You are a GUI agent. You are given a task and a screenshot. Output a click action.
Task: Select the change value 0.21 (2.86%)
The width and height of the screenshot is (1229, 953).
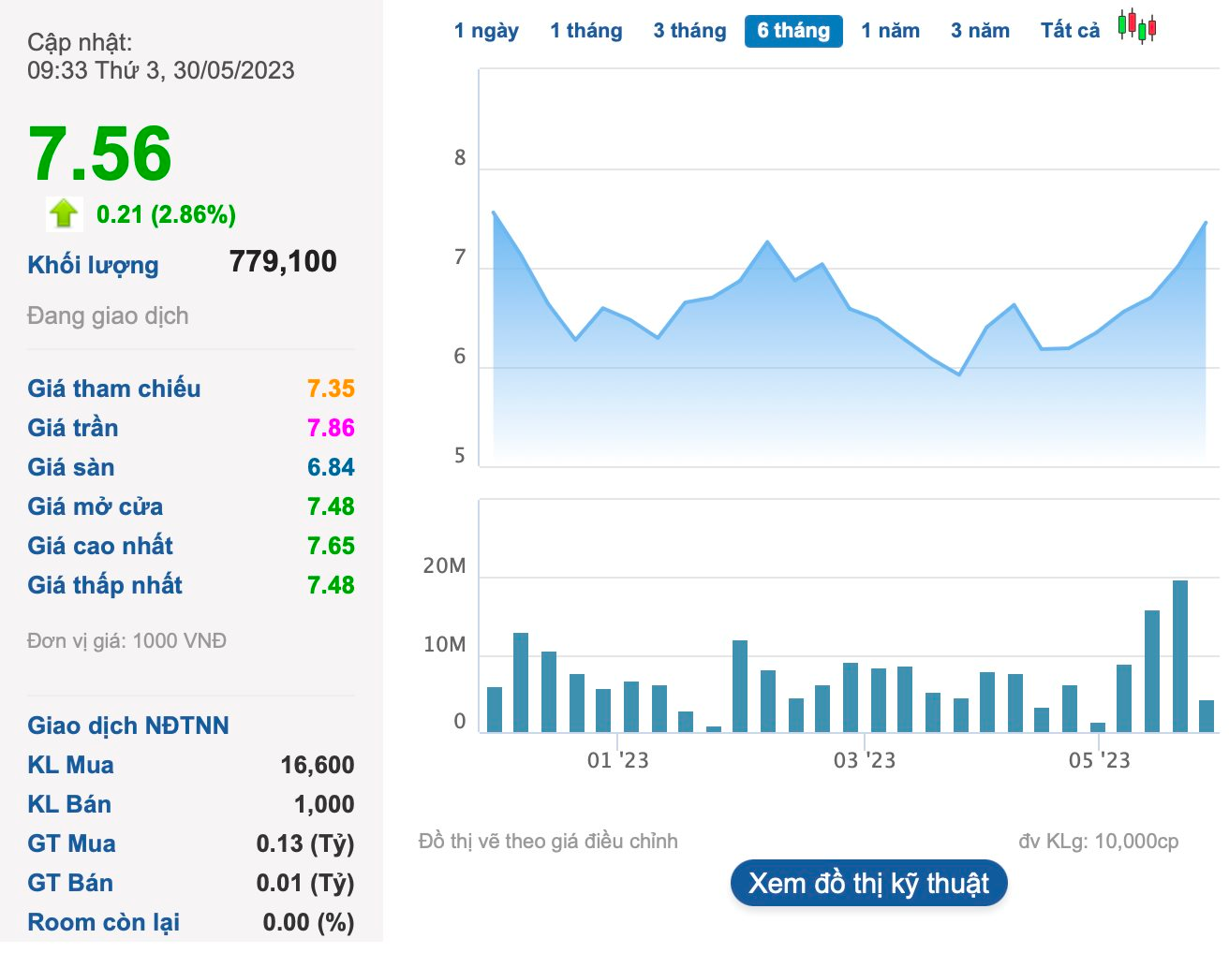pos(167,214)
